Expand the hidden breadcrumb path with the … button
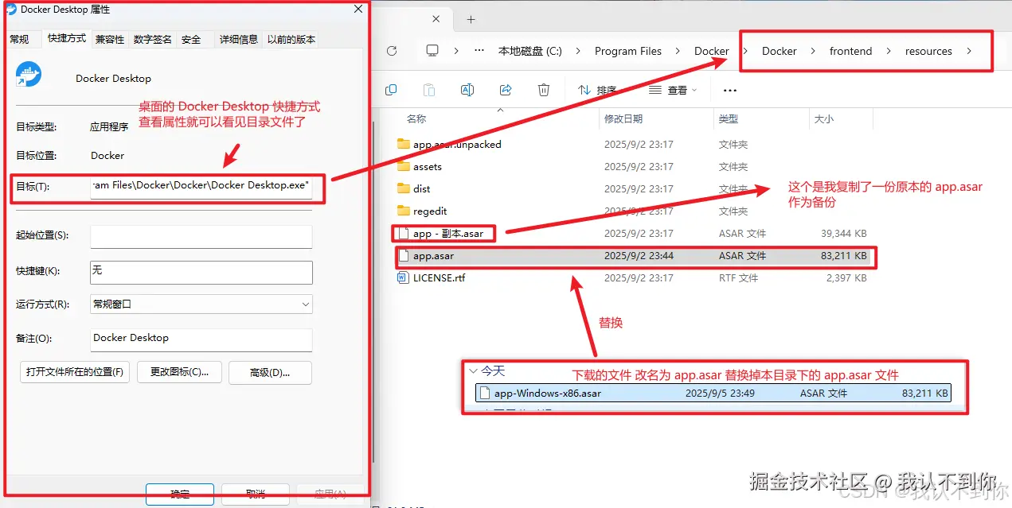 [x=479, y=51]
